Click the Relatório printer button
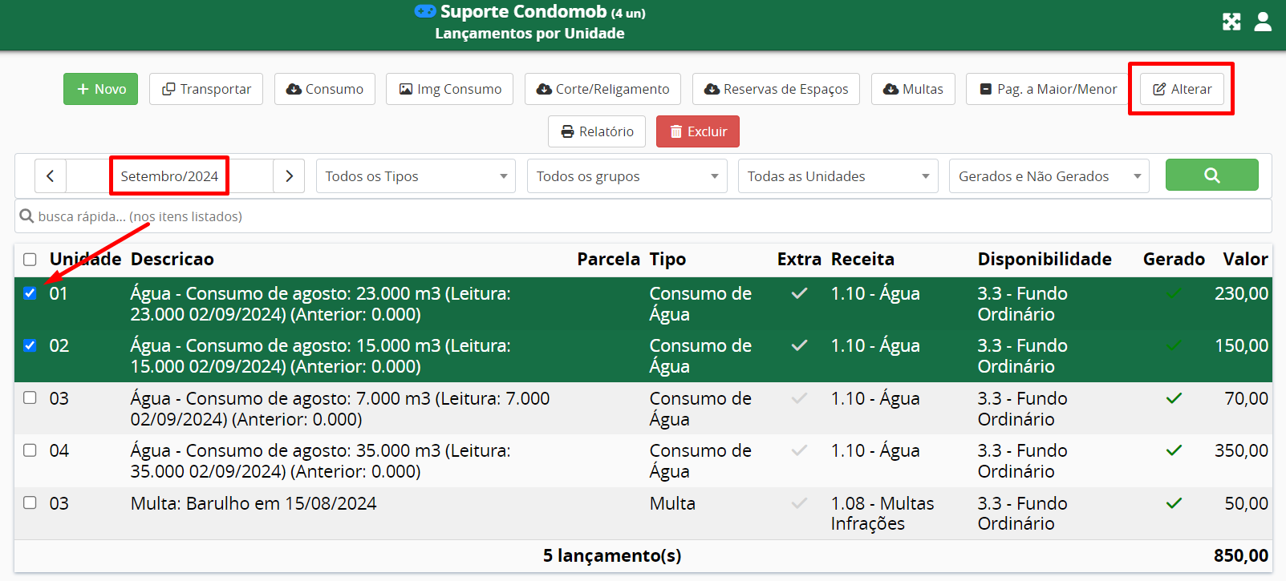 pyautogui.click(x=597, y=131)
